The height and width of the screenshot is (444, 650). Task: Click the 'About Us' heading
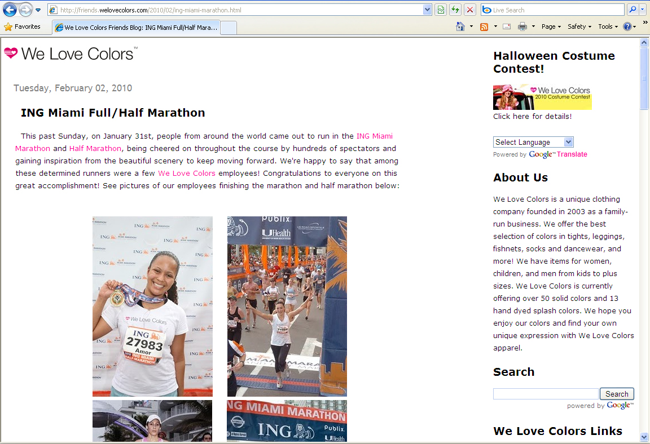pyautogui.click(x=520, y=177)
